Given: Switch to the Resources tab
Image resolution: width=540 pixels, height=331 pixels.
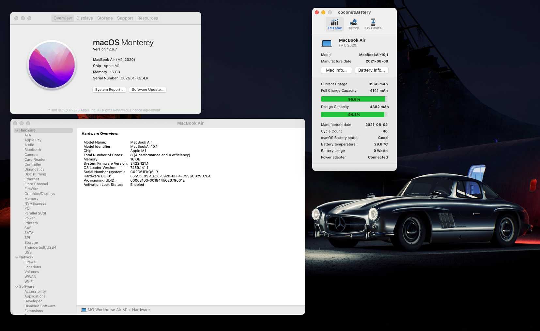Looking at the screenshot, I should pos(147,18).
